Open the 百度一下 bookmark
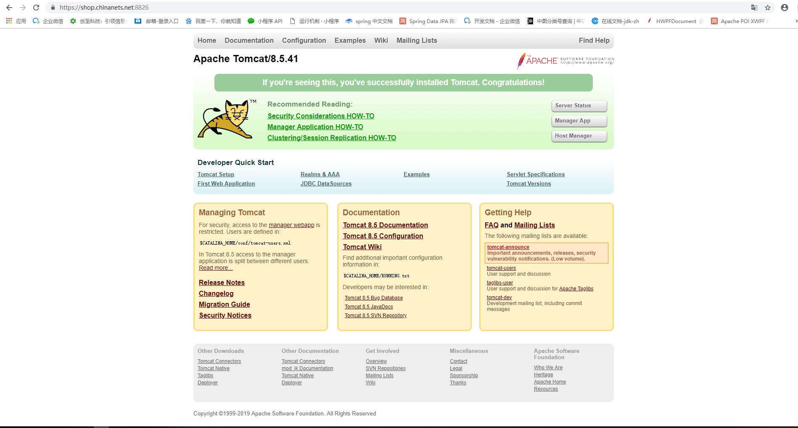798x428 pixels. pos(213,21)
